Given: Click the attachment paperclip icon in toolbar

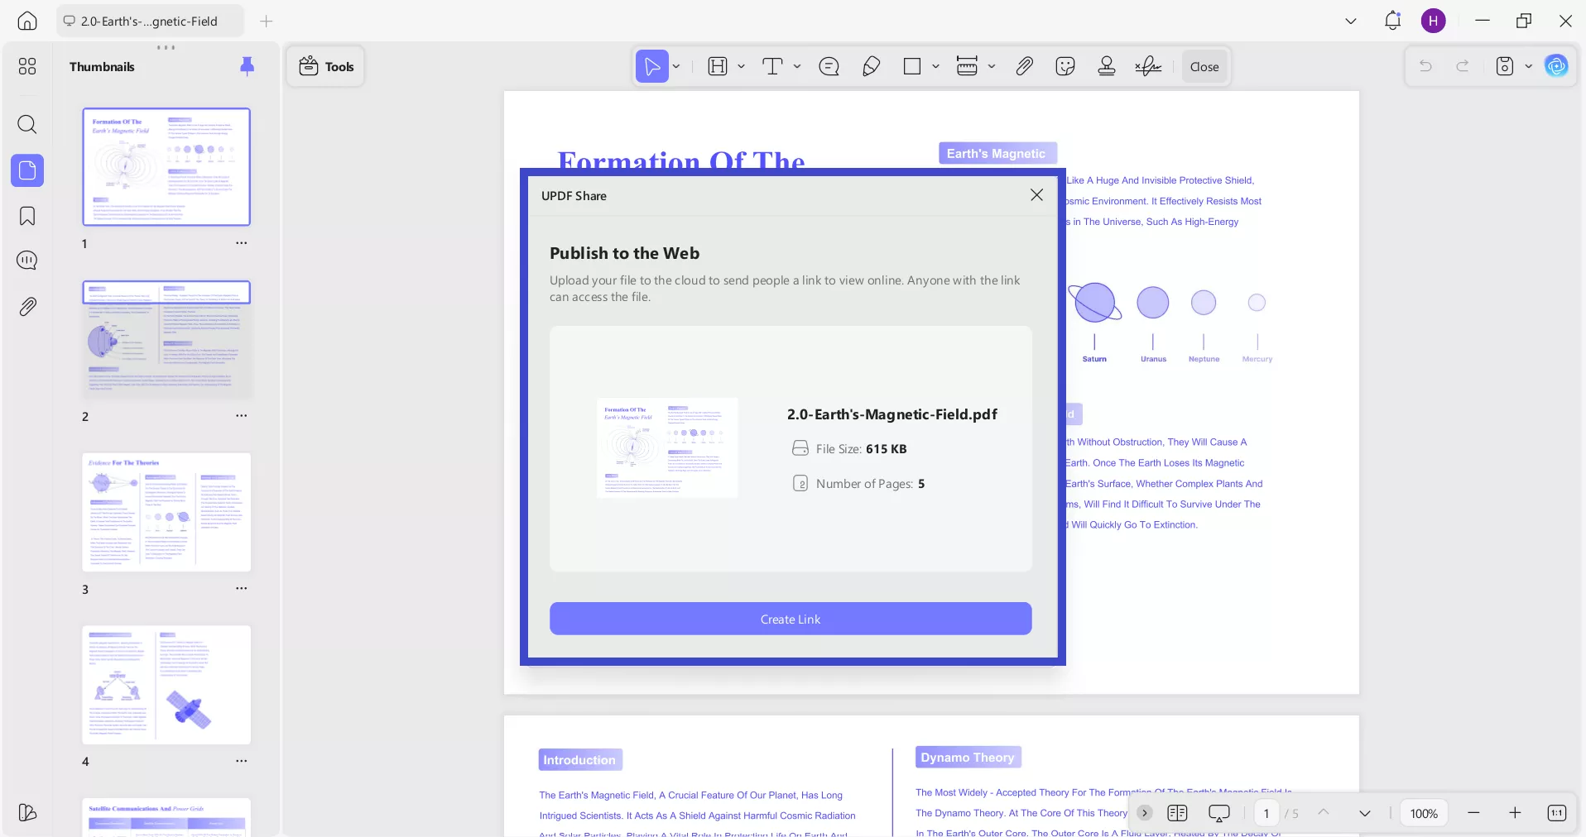Looking at the screenshot, I should (1024, 66).
